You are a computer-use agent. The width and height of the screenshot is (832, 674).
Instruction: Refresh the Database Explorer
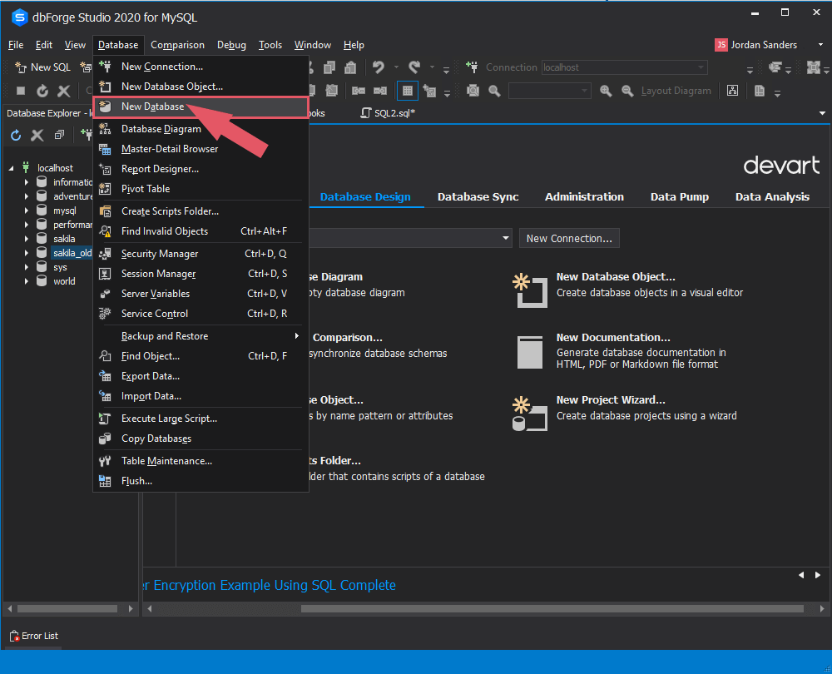[x=16, y=134]
